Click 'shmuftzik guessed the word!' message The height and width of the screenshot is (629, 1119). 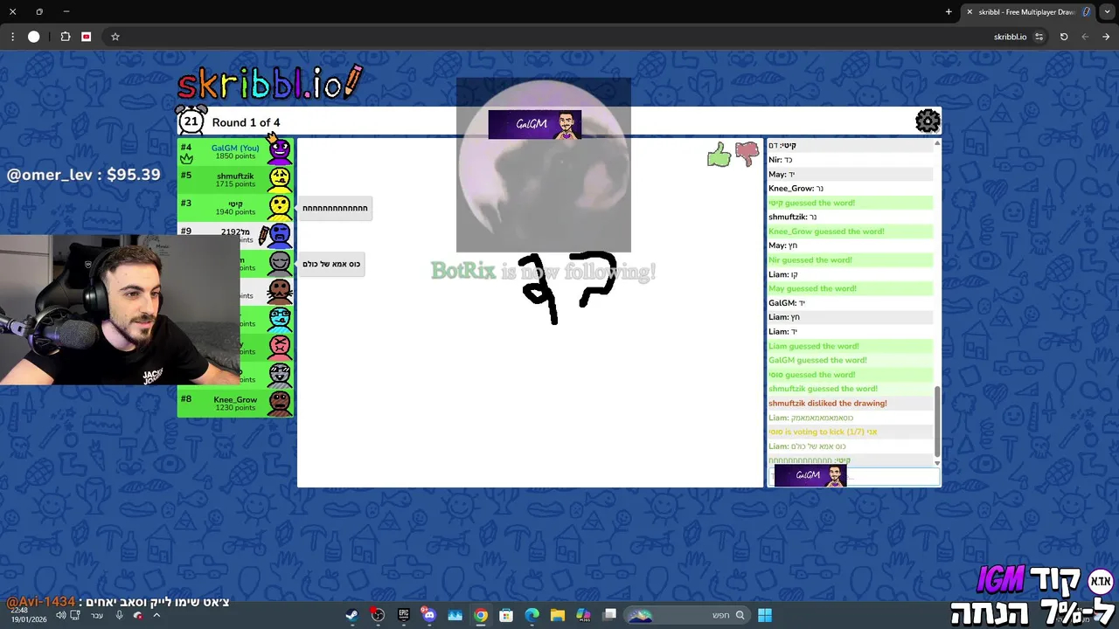pos(823,389)
